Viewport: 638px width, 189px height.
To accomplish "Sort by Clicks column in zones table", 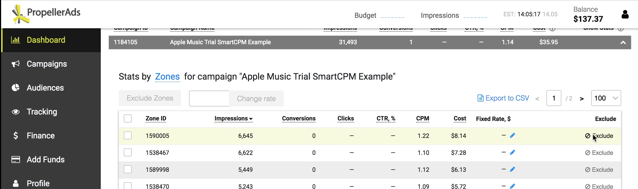I will [x=346, y=118].
